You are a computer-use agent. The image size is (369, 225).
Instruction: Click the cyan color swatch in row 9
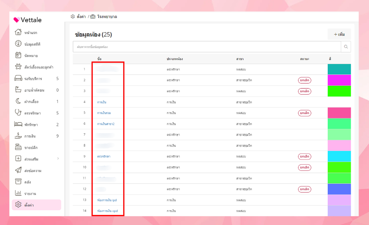coord(339,156)
